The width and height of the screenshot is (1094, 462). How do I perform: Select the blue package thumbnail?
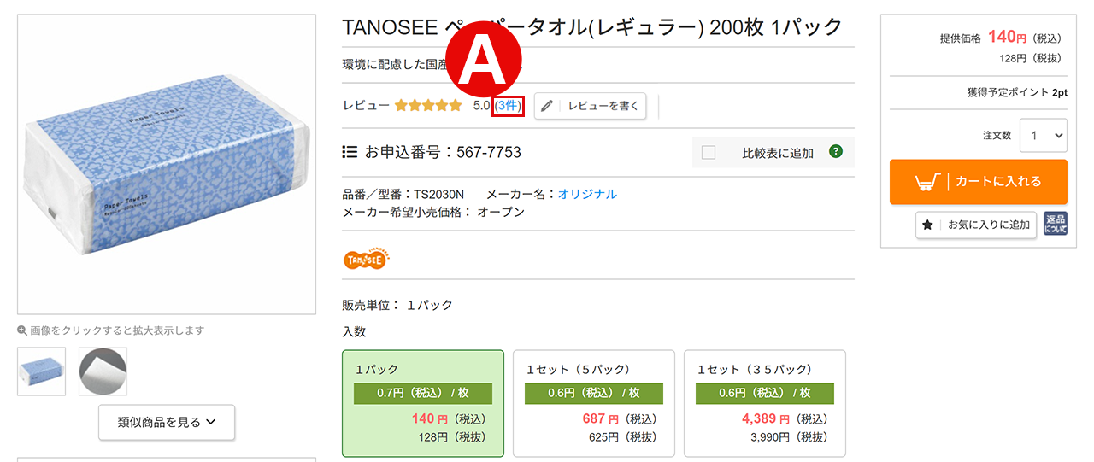[42, 371]
